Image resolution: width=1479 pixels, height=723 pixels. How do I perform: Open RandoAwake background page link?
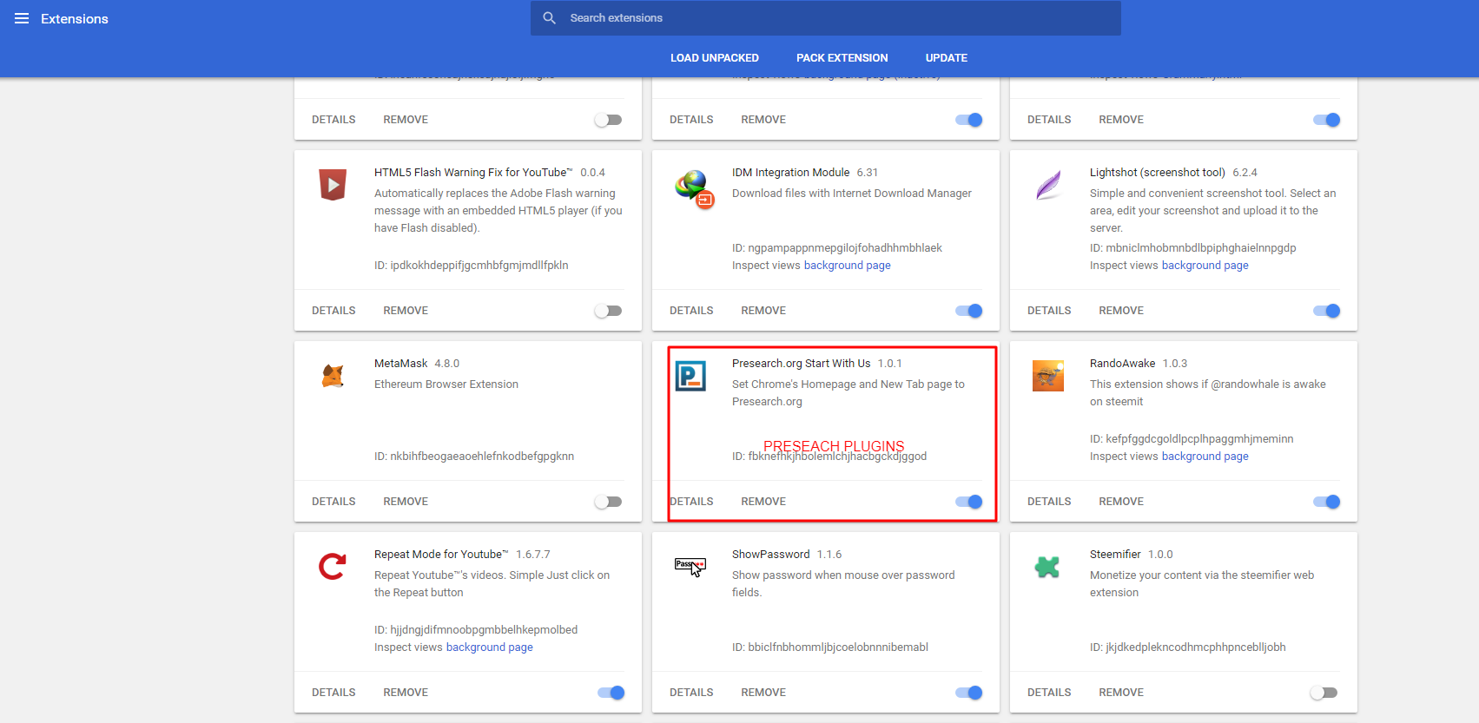1205,457
